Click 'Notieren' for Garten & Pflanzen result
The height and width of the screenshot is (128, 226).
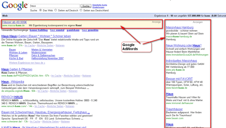point(87,76)
